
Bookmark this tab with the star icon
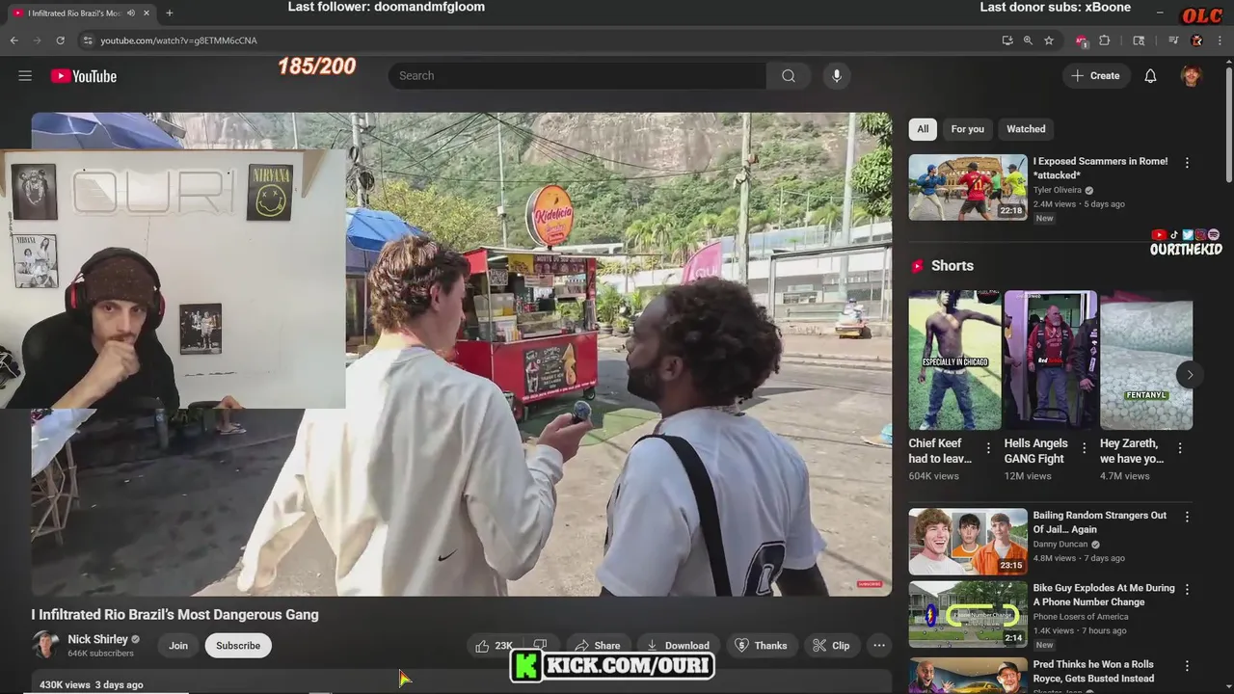1049,40
